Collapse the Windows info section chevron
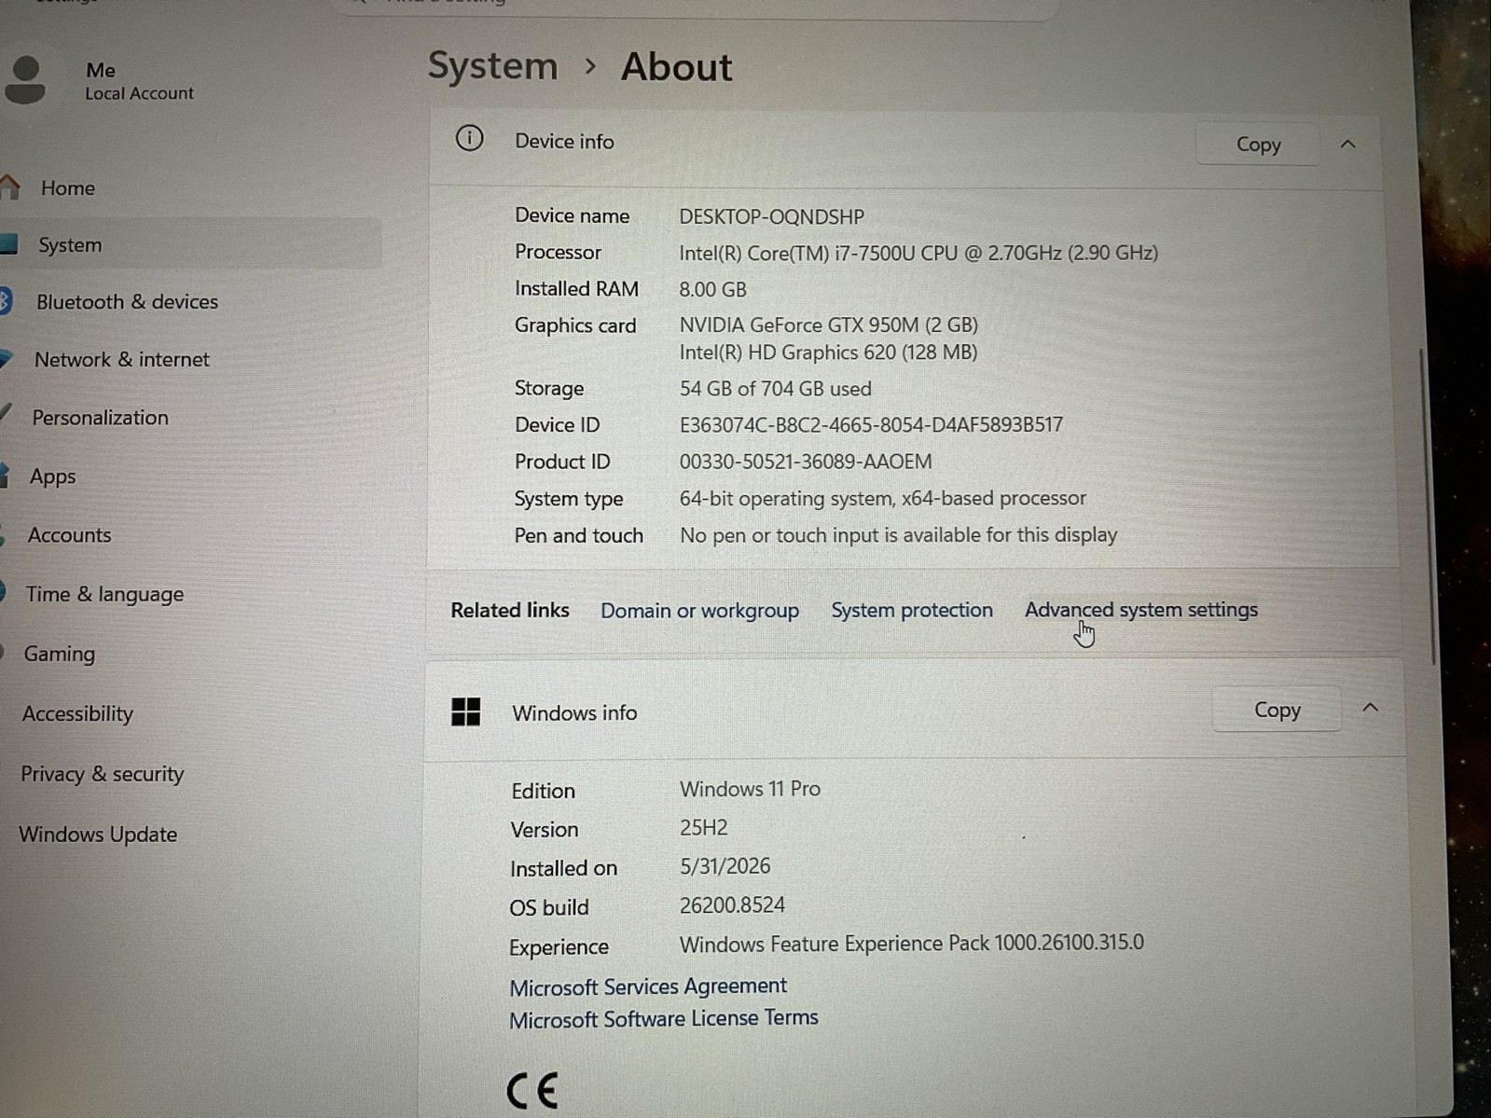This screenshot has height=1118, width=1491. tap(1370, 708)
